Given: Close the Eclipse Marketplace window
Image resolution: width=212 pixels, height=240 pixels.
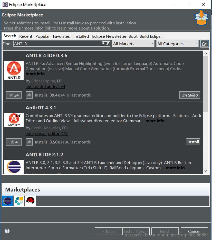Looking at the screenshot, I should 204,4.
